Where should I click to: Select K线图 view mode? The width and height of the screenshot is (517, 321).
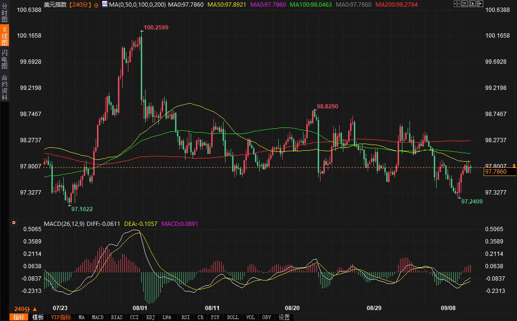[x=4, y=36]
